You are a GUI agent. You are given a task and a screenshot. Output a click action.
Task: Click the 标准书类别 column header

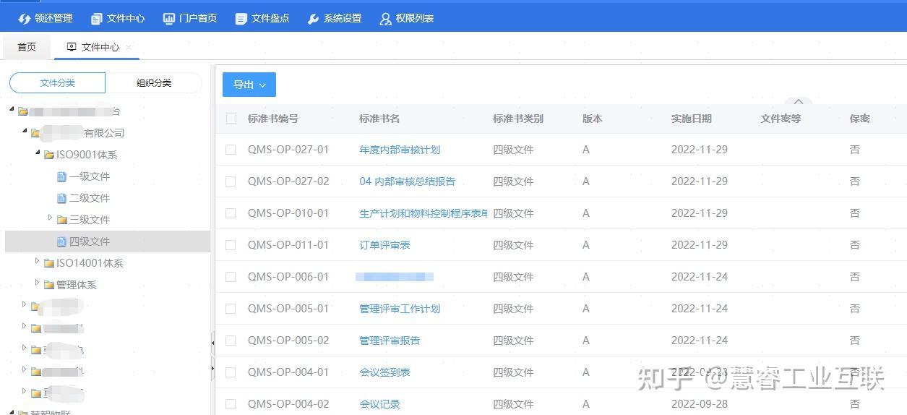coord(518,119)
